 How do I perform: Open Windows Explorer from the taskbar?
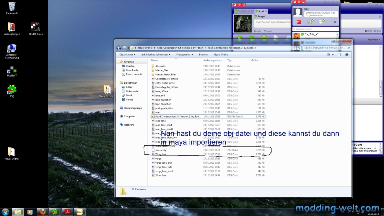click(17, 212)
